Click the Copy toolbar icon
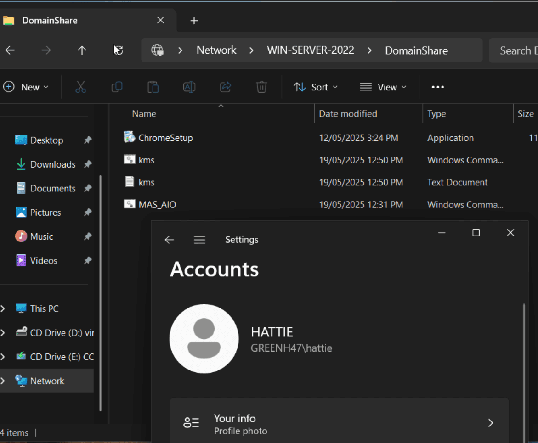The image size is (538, 443). (x=117, y=87)
